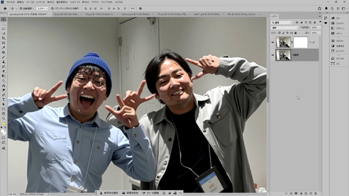Image resolution: width=349 pixels, height=196 pixels.
Task: Hide the top mask layer visibility eye
Action: click(273, 42)
